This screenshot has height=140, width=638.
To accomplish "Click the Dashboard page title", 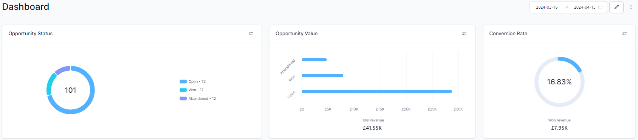I will [x=26, y=7].
